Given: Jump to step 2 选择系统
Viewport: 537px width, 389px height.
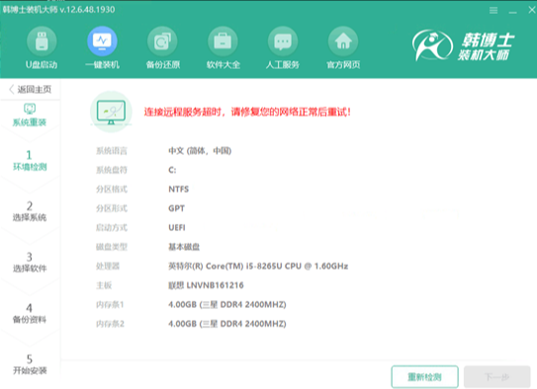Looking at the screenshot, I should pyautogui.click(x=30, y=211).
